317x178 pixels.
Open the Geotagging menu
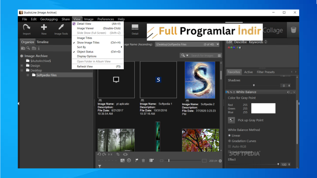tap(49, 19)
